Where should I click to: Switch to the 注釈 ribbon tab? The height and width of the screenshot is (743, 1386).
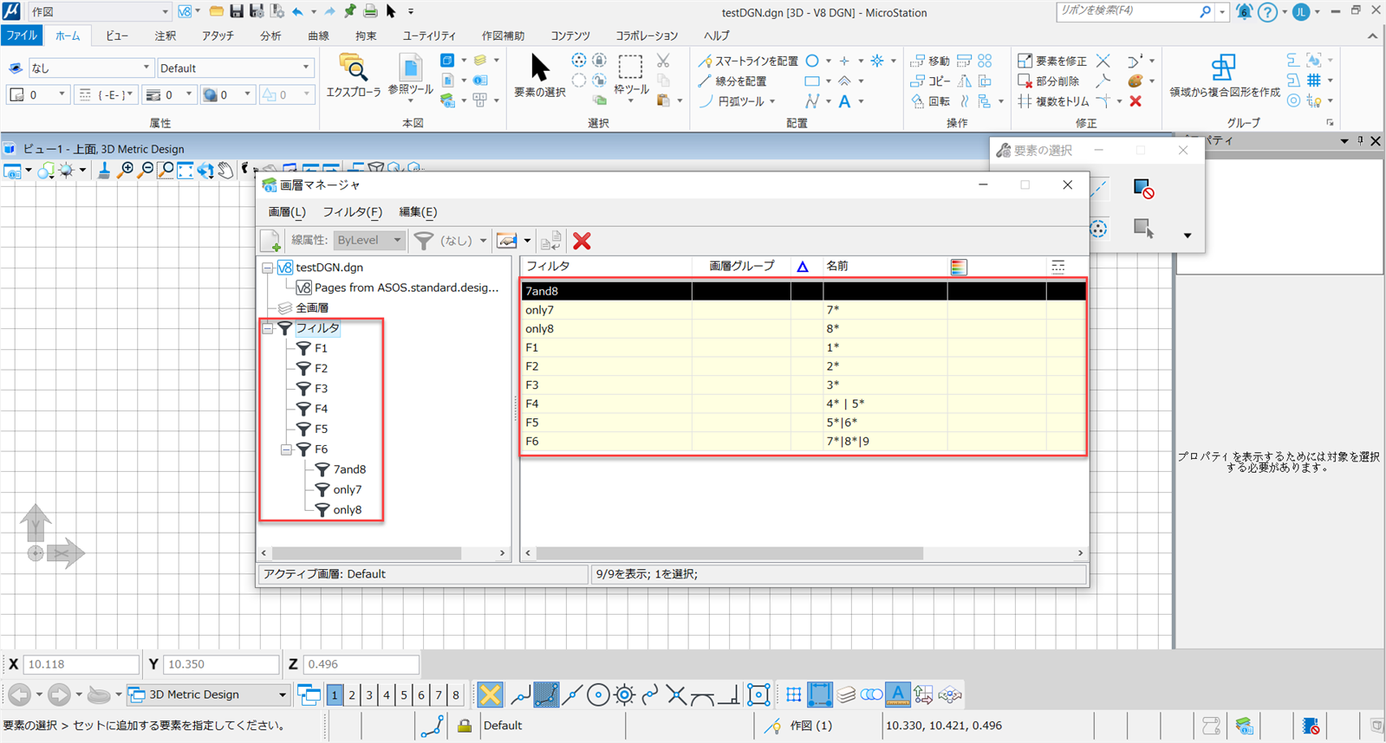165,36
